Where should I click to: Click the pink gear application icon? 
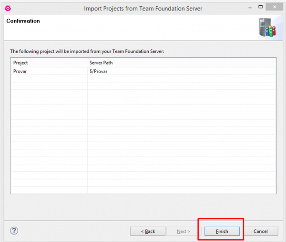click(8, 8)
